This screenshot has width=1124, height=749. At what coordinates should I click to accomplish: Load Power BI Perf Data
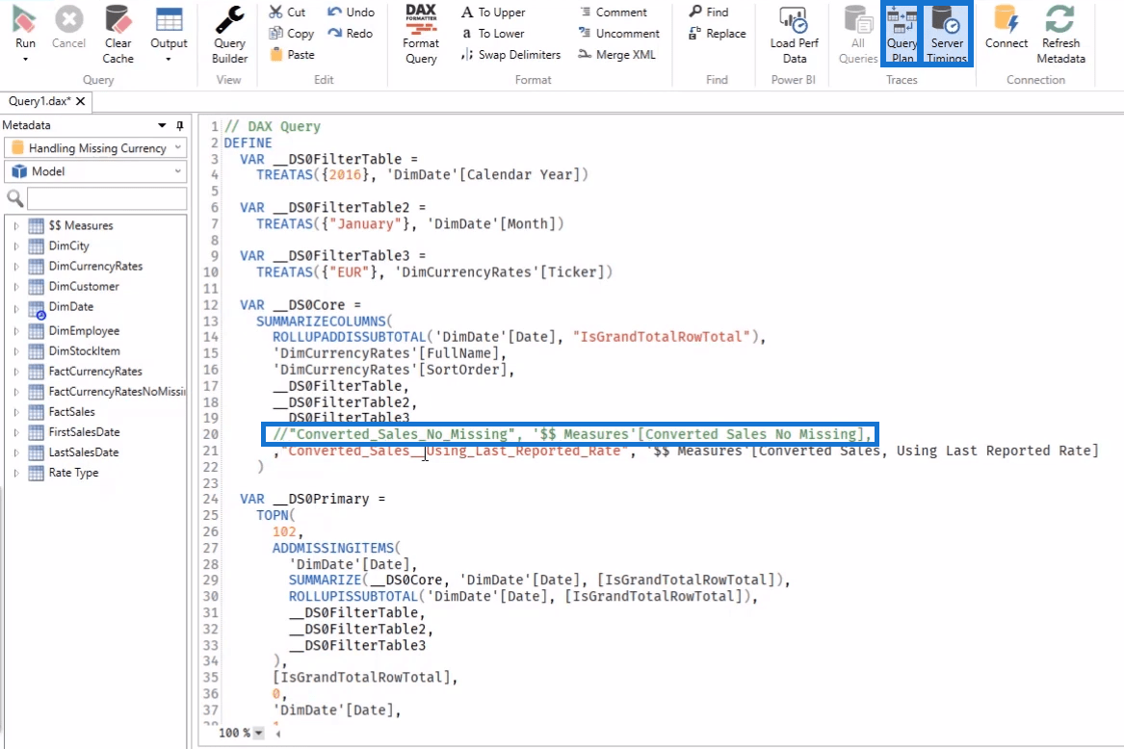(x=794, y=34)
